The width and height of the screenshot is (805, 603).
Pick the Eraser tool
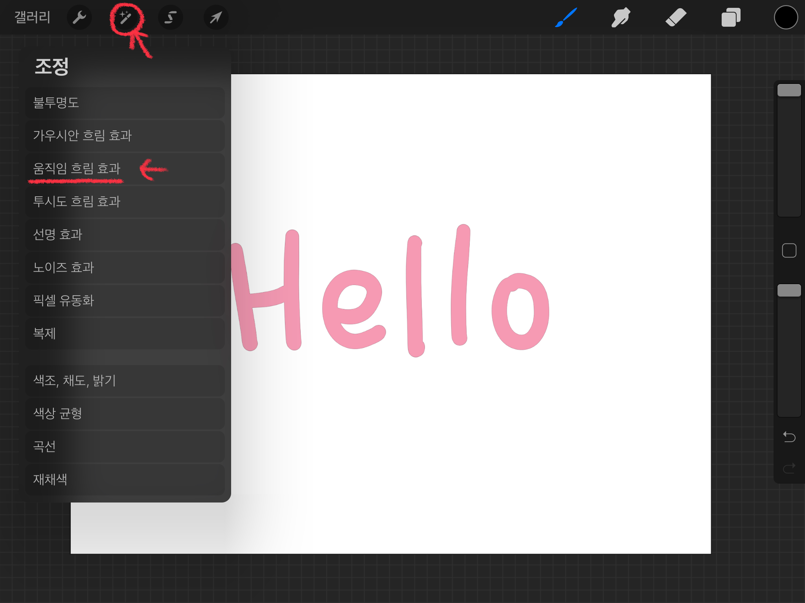tap(676, 18)
